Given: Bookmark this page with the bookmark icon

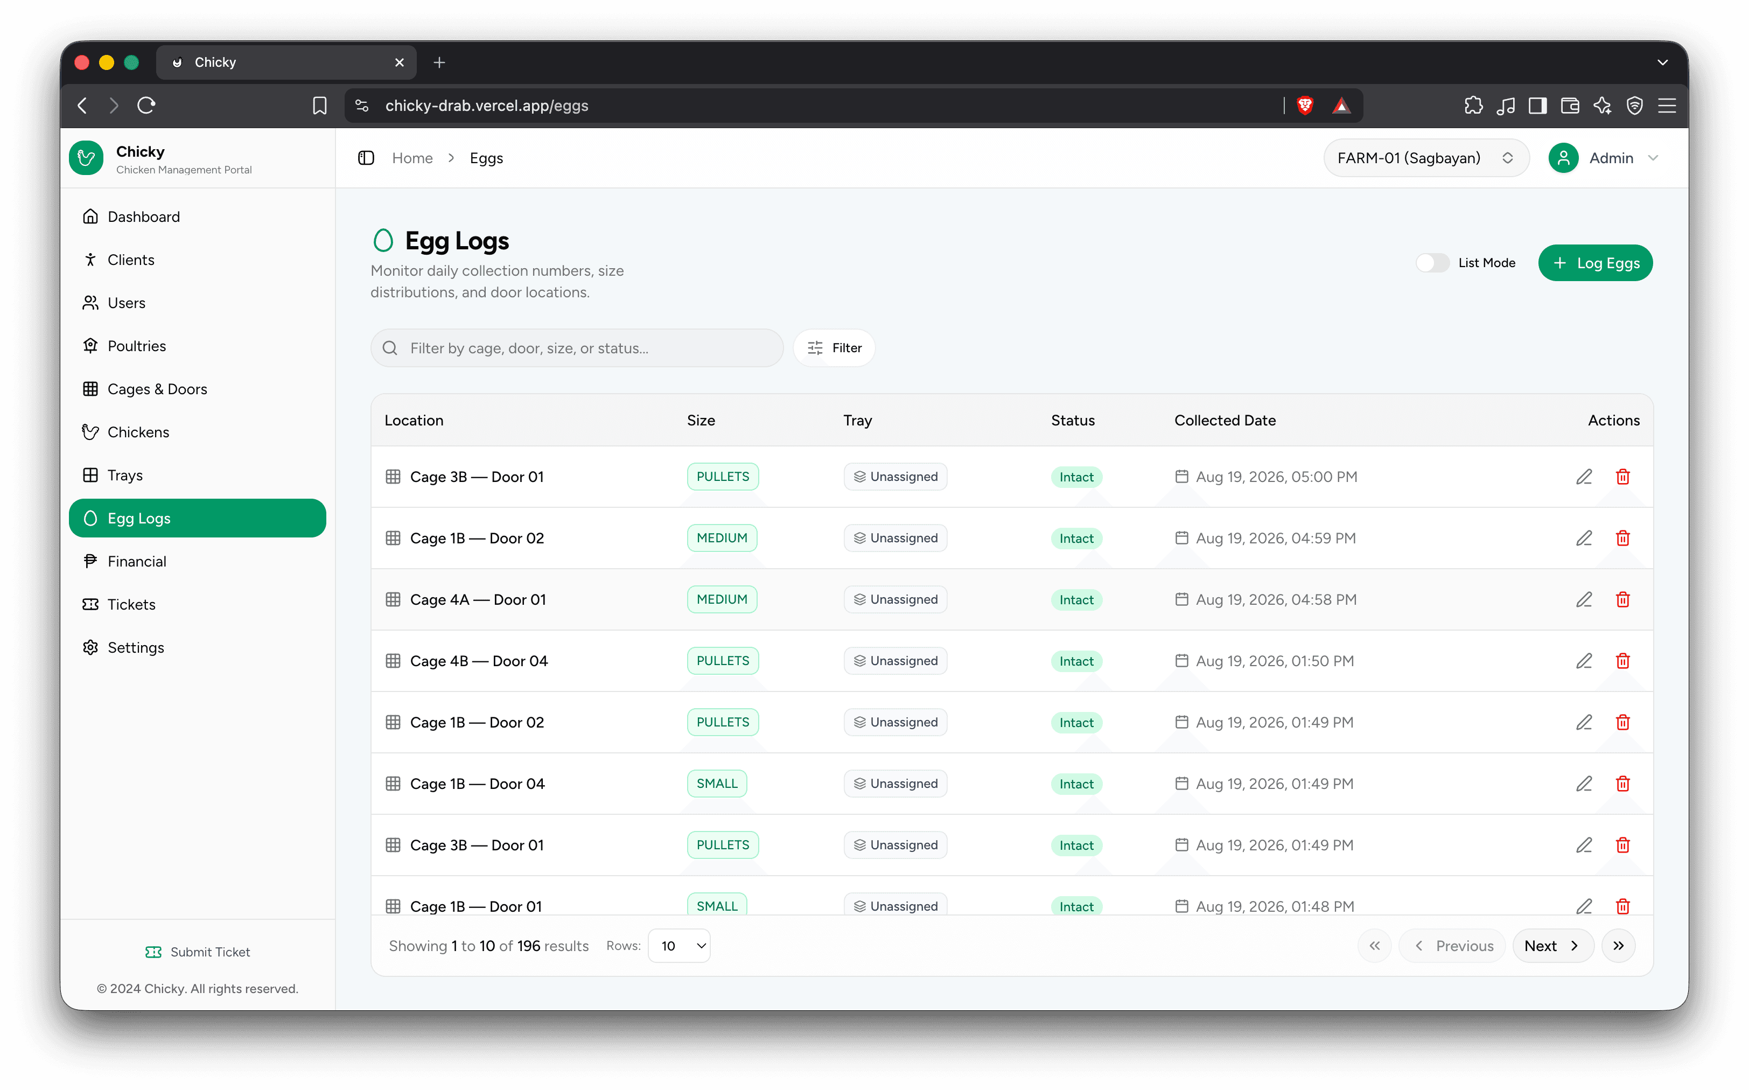Looking at the screenshot, I should tap(319, 105).
